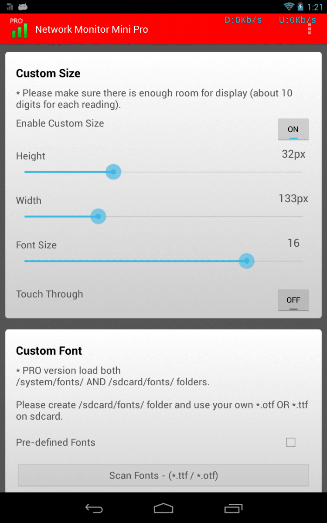Open the Recent Apps switcher
This screenshot has height=523, width=327.
[x=233, y=508]
